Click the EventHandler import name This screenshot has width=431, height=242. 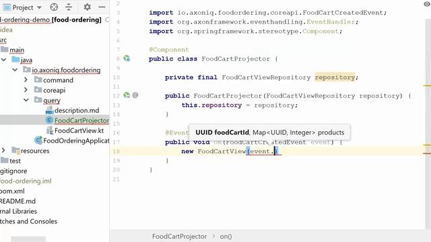[331, 22]
